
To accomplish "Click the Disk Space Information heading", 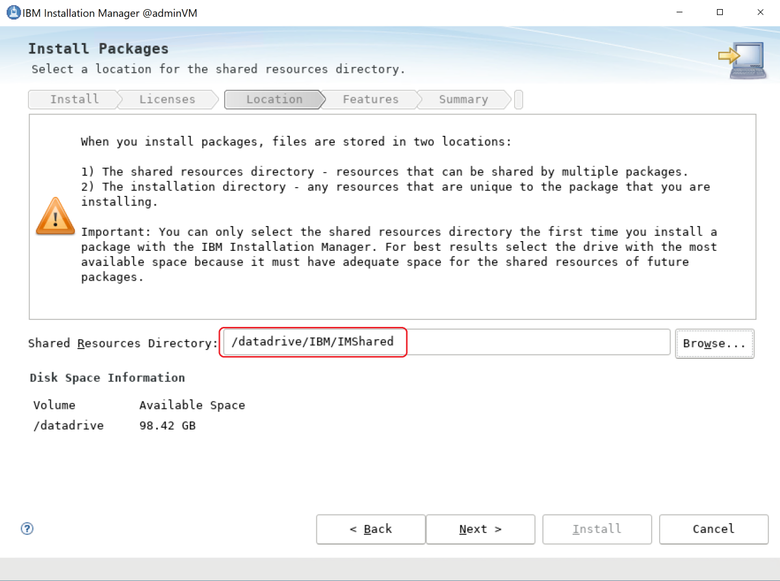I will 107,378.
